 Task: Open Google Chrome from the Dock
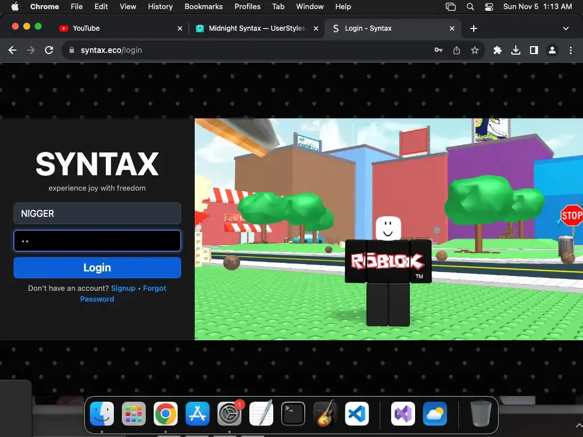[x=166, y=414]
